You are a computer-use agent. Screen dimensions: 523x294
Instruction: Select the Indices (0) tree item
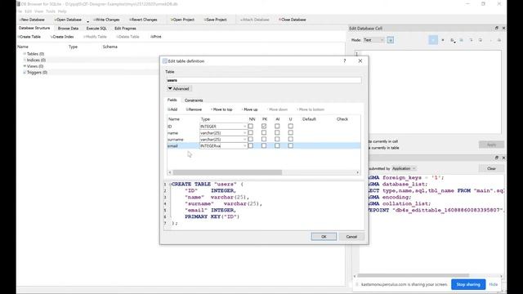(36, 60)
